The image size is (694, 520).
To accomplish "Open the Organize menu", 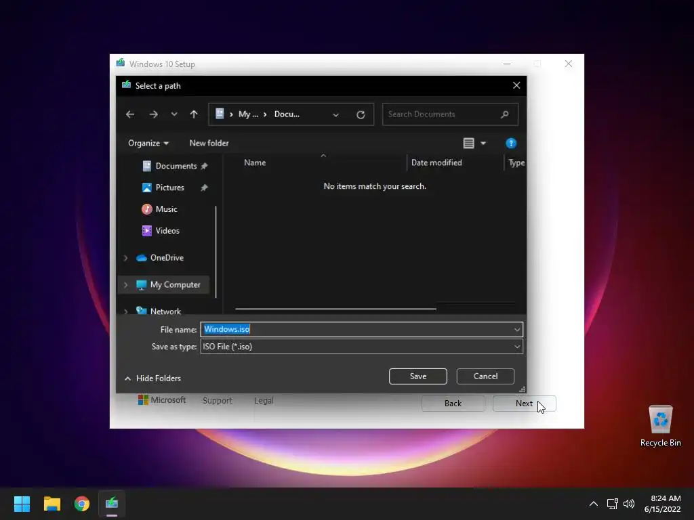I will coord(148,144).
